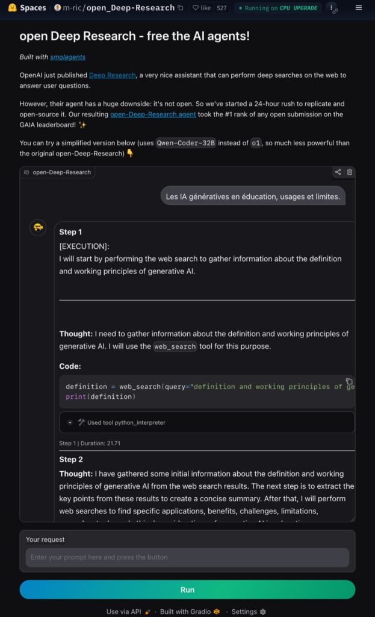The image size is (375, 617).
Task: Click the agent avatar icon
Action: tap(38, 227)
